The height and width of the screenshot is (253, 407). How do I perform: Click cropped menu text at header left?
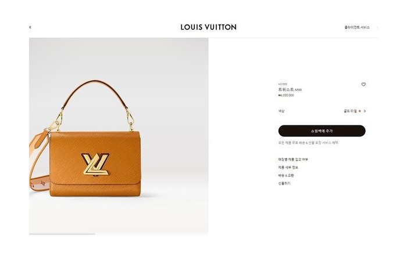tap(30, 27)
